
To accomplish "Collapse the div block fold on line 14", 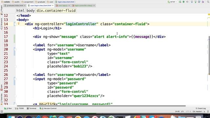I will pos(15,24).
